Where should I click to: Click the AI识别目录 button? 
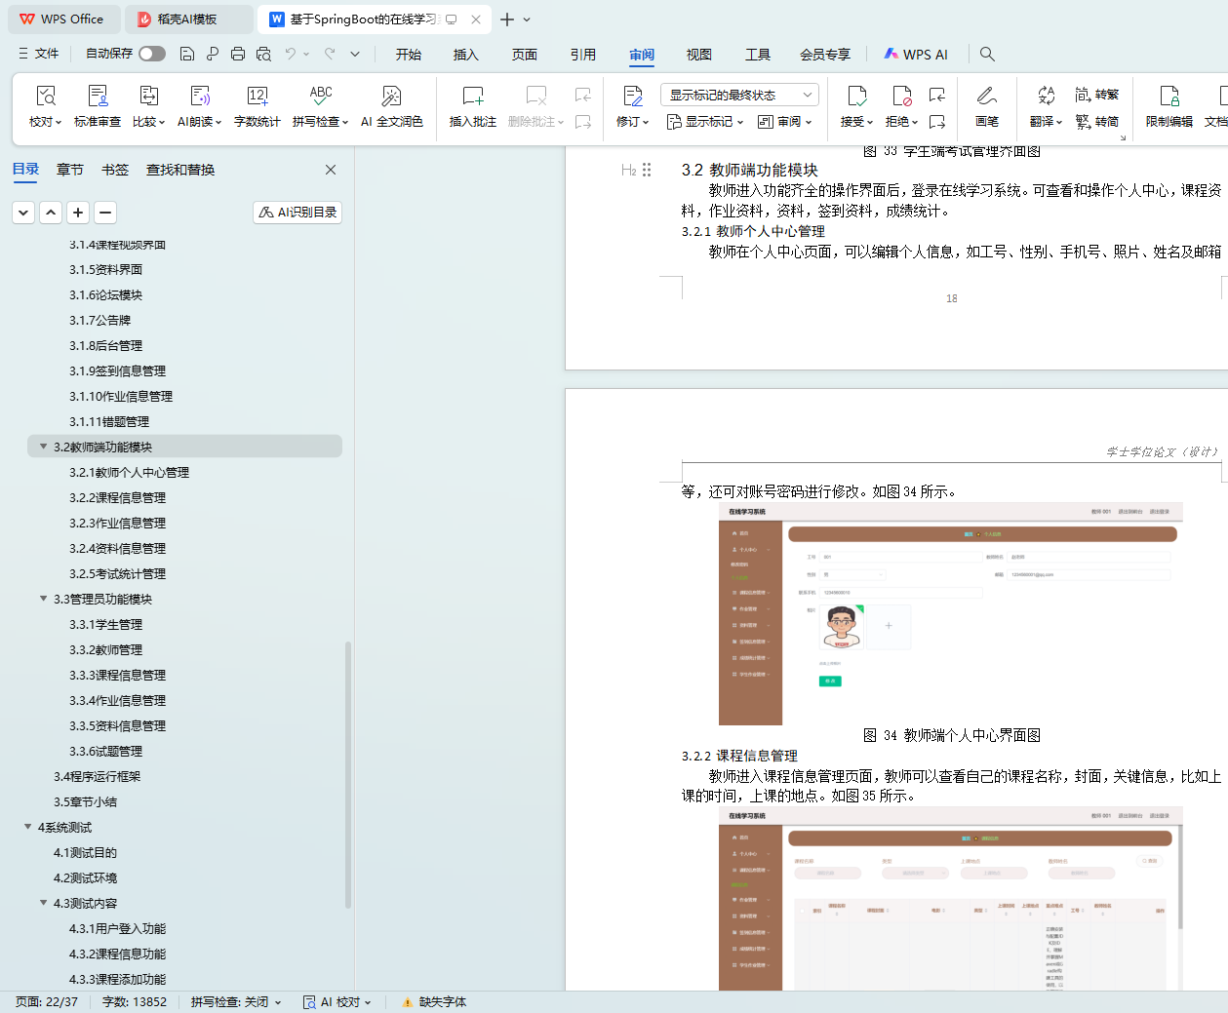pyautogui.click(x=297, y=212)
